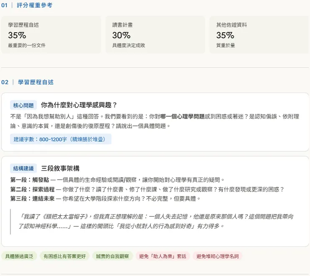The height and width of the screenshot is (276, 310).
Task: Click the 三段敘事架構 heading
Action: coord(60,169)
